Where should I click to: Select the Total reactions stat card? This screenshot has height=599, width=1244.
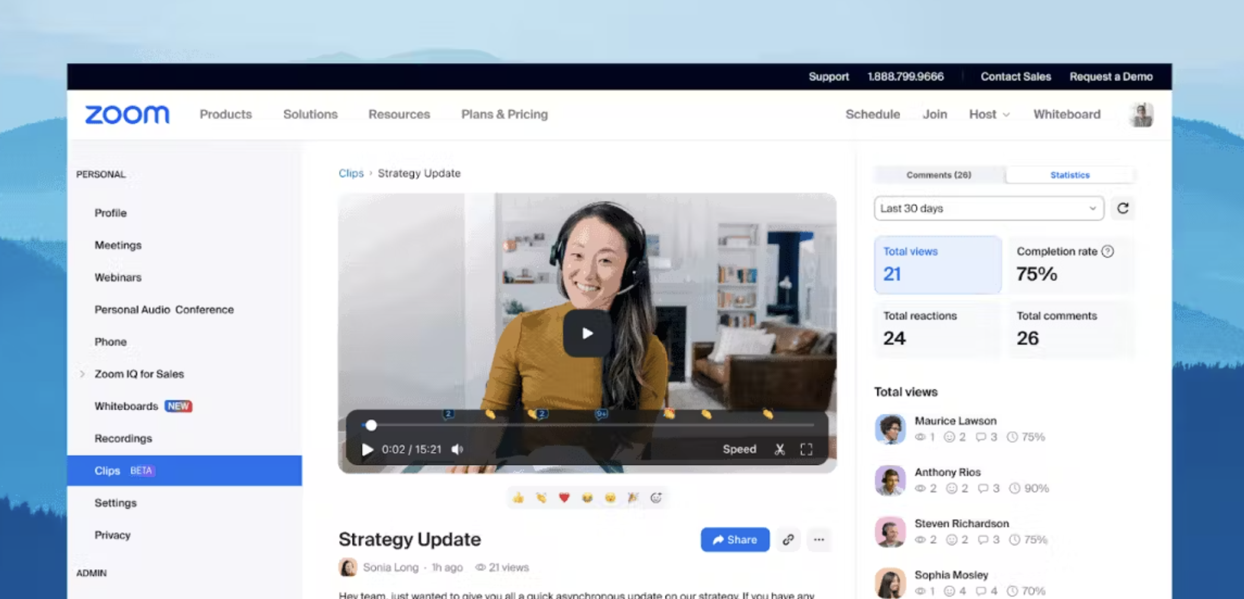pyautogui.click(x=938, y=329)
